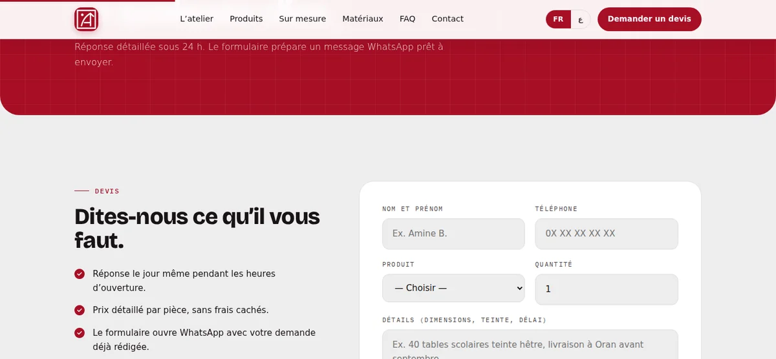Switch site language to FR
776x359 pixels.
tap(558, 19)
